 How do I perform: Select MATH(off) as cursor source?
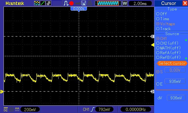168,48
